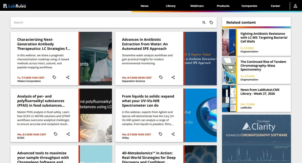302x163 pixels.
Task: Open 4D-Metabolomics in Action webinar title
Action: pos(149,157)
